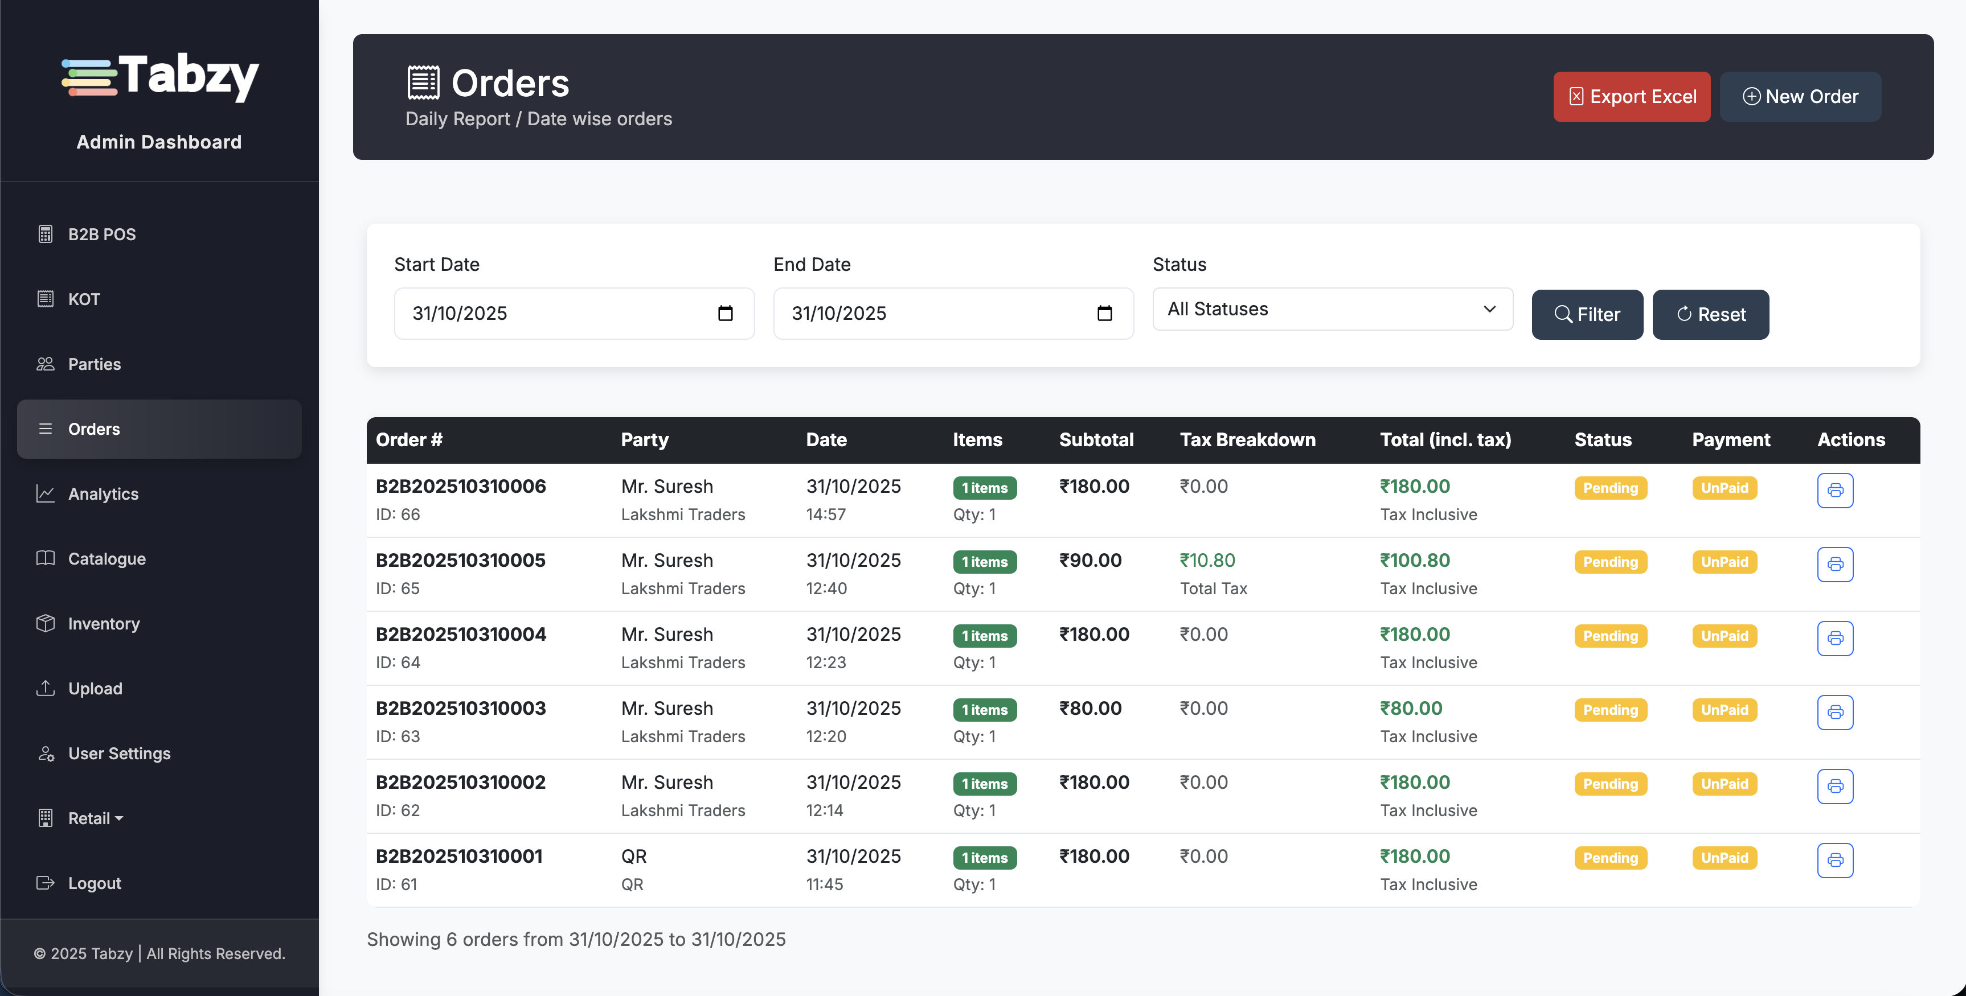Open the All Statuses dropdown
The image size is (1966, 996).
(1332, 309)
